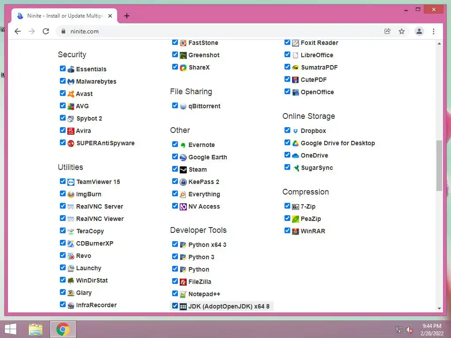This screenshot has height=338, width=451.
Task: Click the SUPERAntiSpyware icon
Action: 71,143
